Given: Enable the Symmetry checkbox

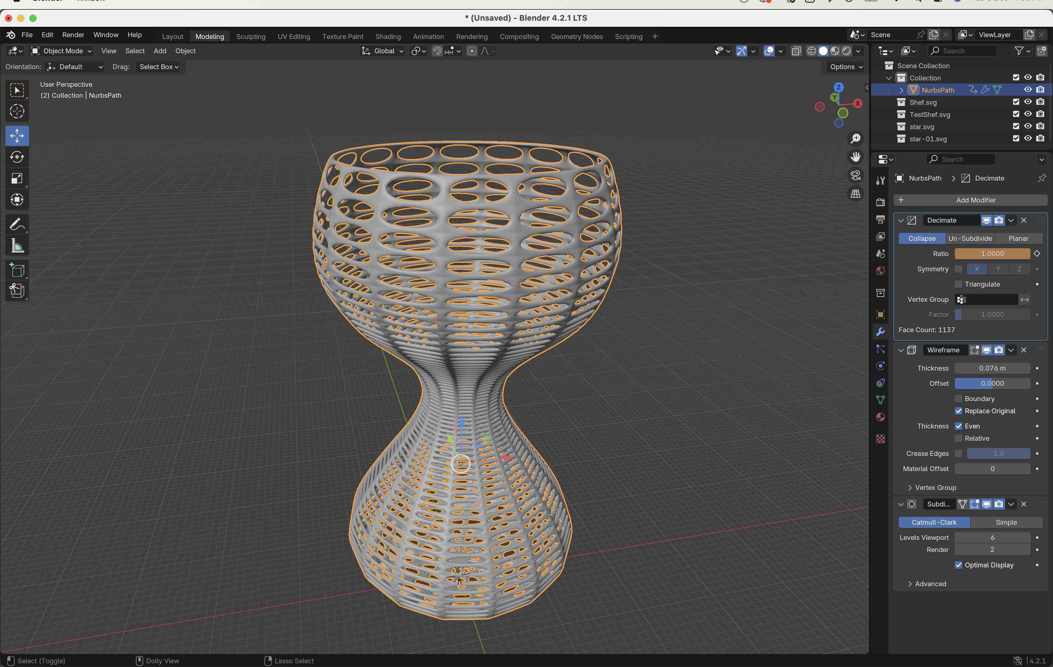Looking at the screenshot, I should [x=959, y=269].
